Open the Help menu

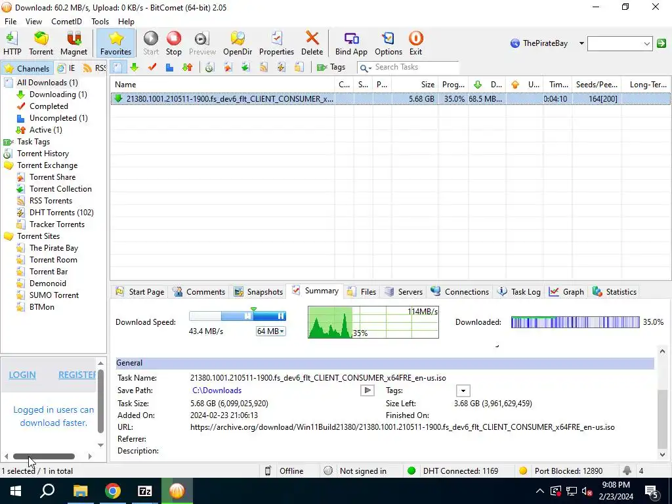tap(126, 22)
